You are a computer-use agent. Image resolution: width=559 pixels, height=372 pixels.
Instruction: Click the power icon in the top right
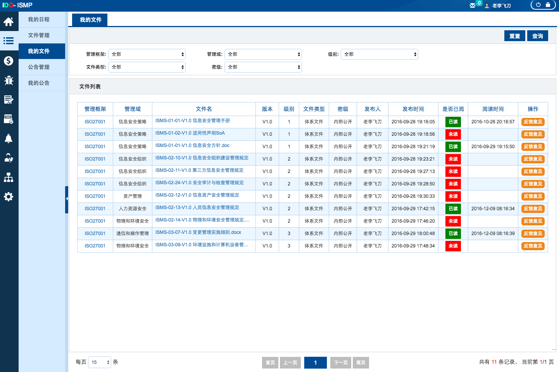coord(538,5)
